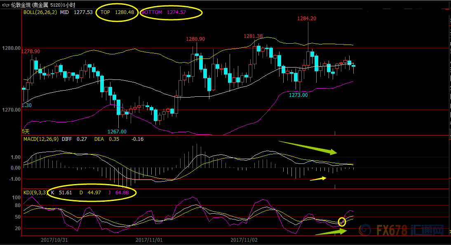Click the 5天 period label
Image resolution: width=451 pixels, height=245 pixels.
coord(26,131)
